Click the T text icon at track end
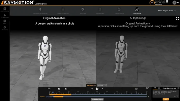 tap(148, 97)
